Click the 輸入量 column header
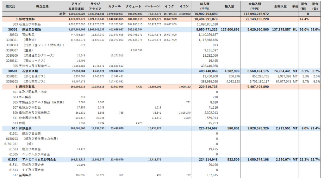The height and width of the screenshot is (181, 324). coord(229,6)
